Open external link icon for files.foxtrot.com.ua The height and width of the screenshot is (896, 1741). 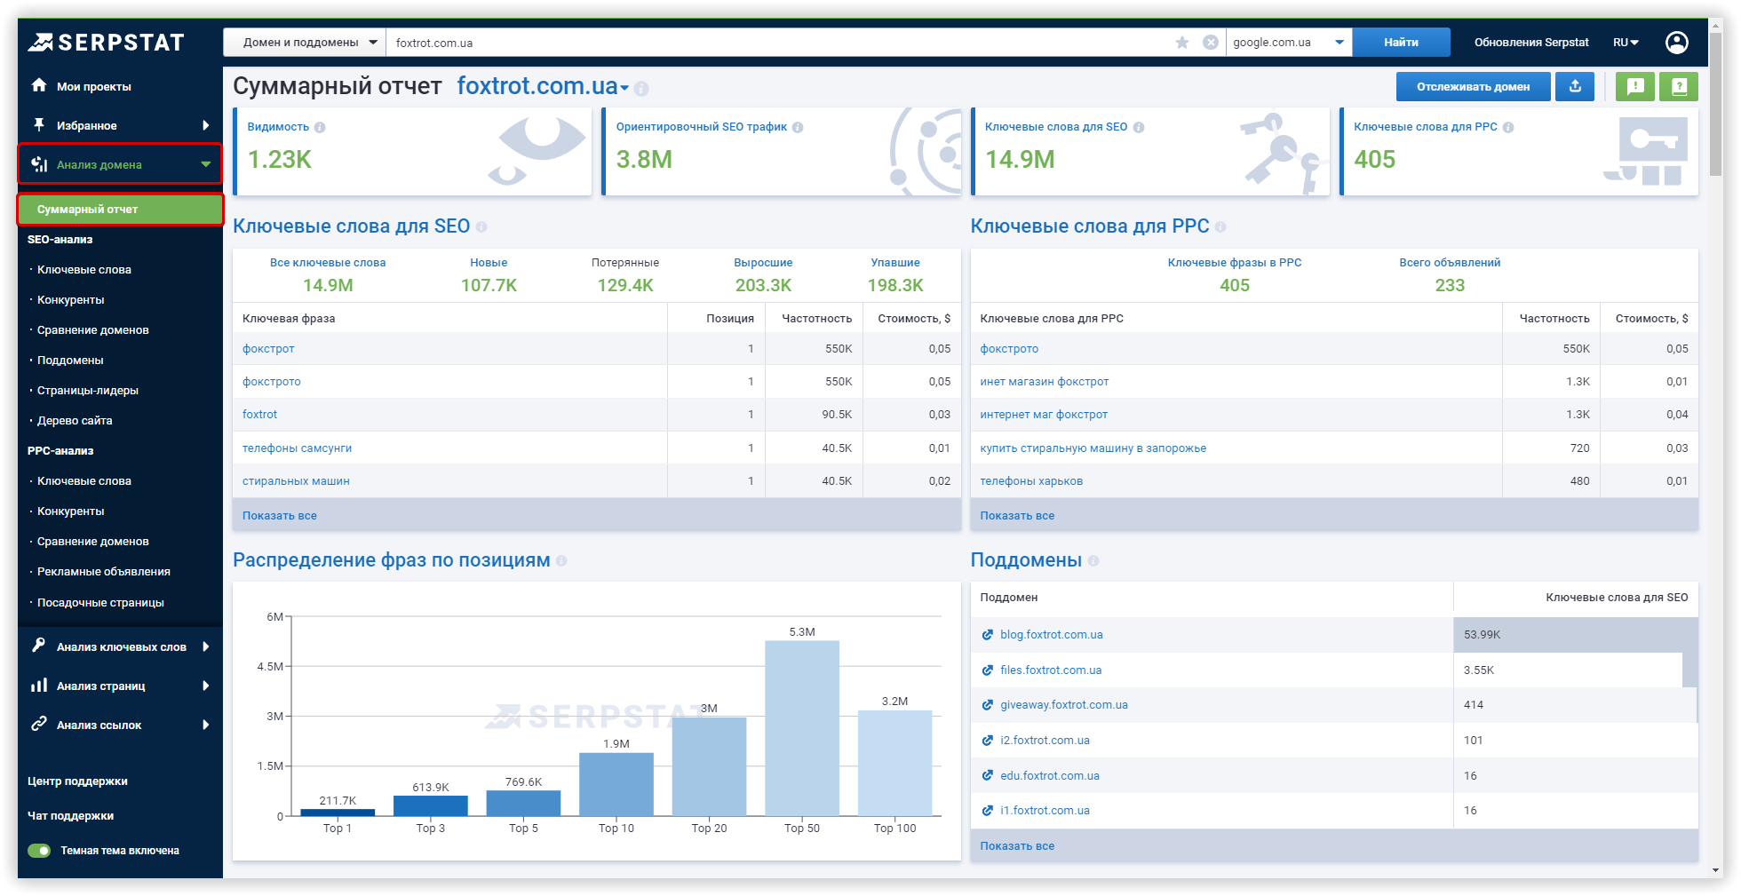pos(988,670)
